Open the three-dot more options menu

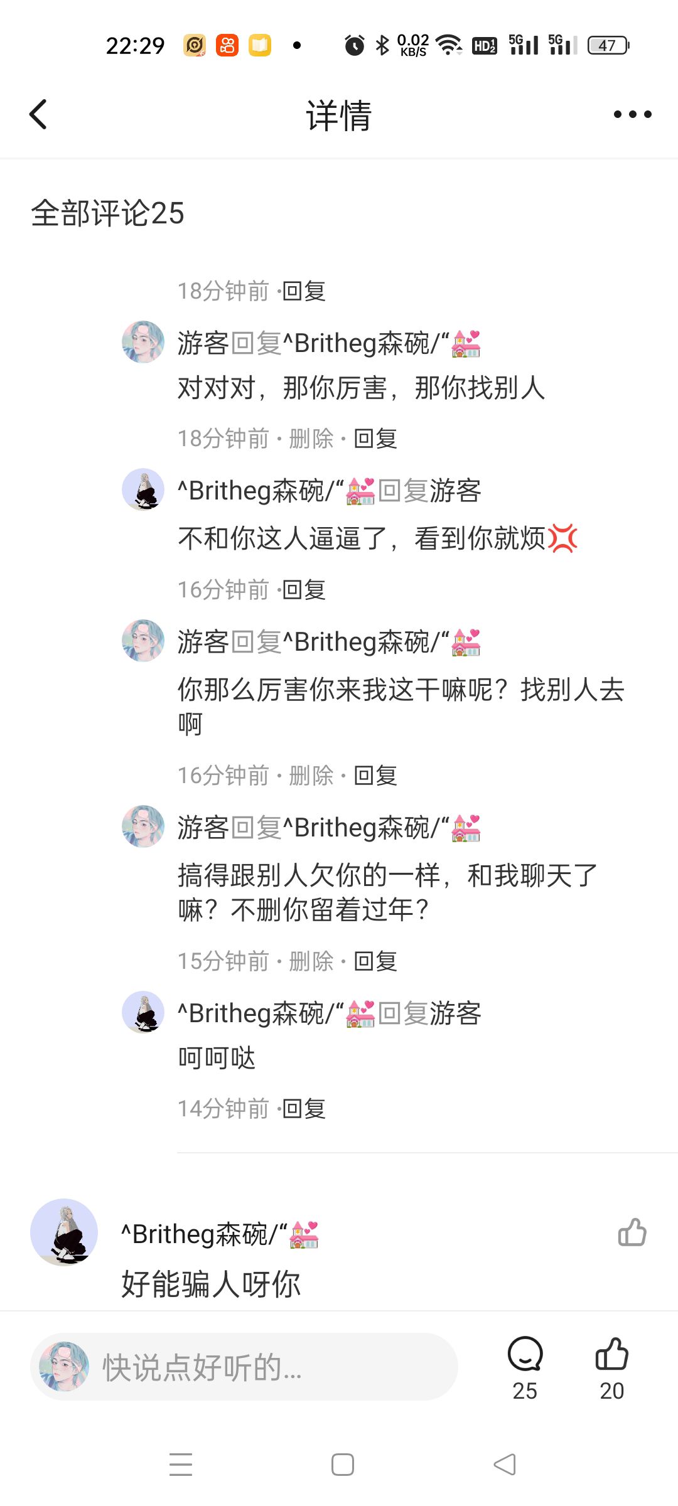(632, 114)
